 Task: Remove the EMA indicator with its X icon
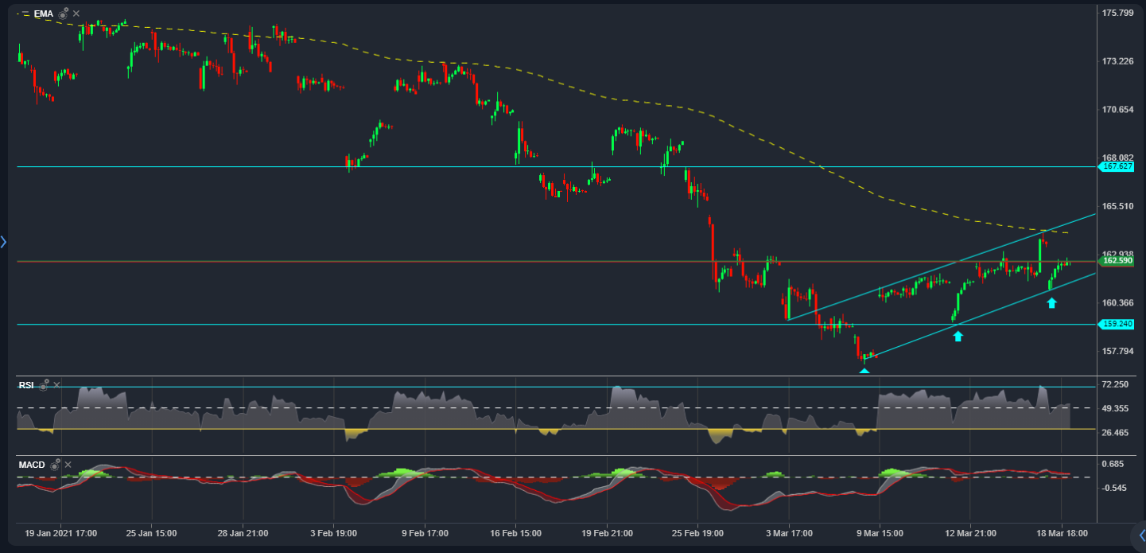pyautogui.click(x=76, y=14)
